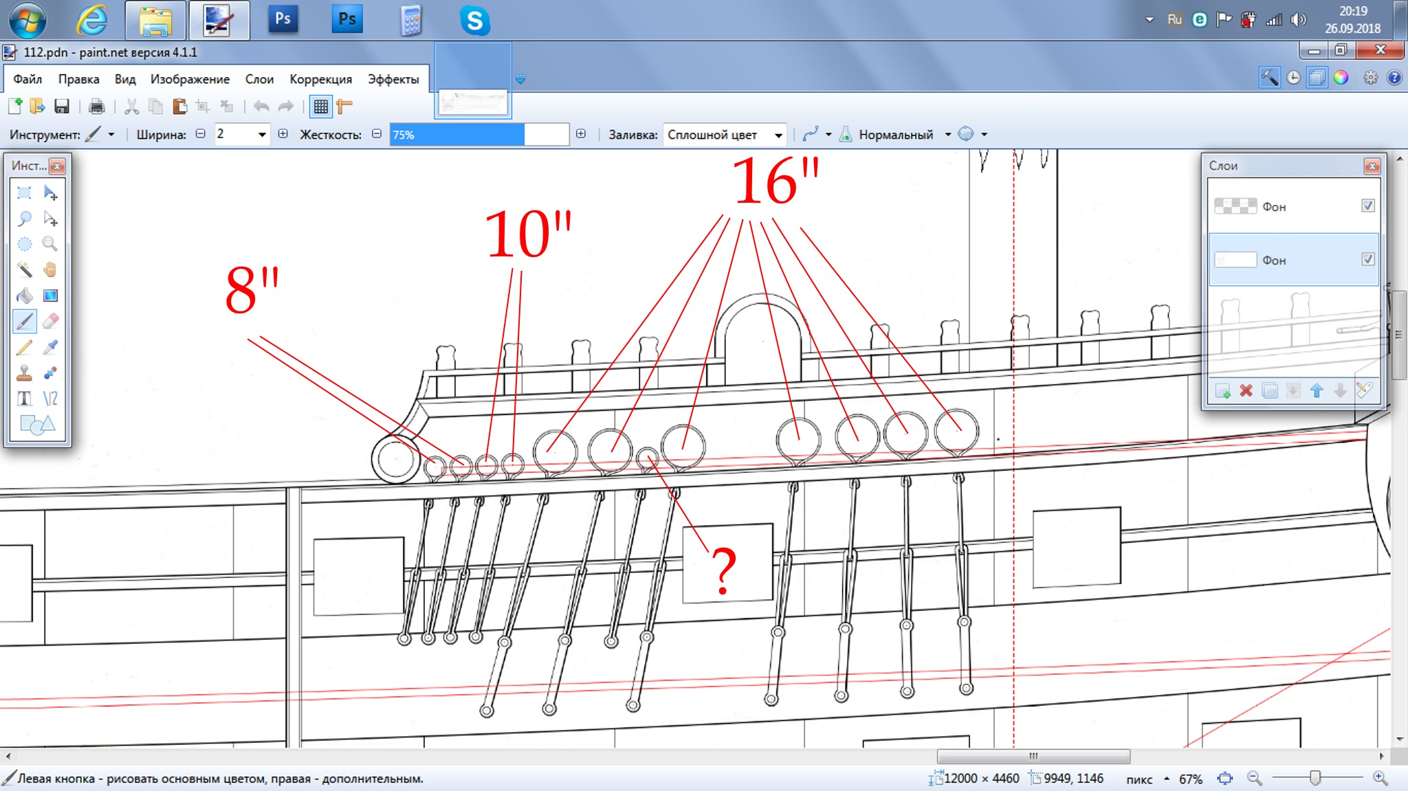This screenshot has width=1408, height=791.
Task: Select the Clone Stamp tool
Action: pyautogui.click(x=24, y=372)
